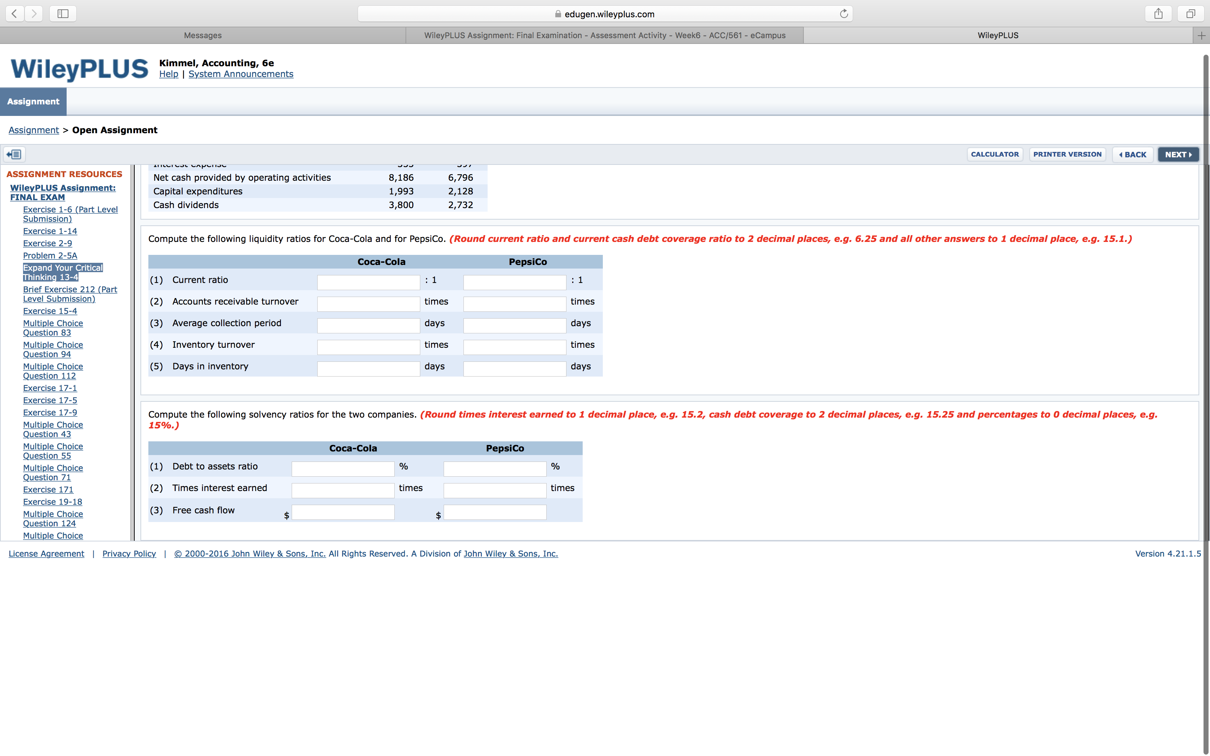Click PepsiCo Times interest earned field

[x=495, y=490]
